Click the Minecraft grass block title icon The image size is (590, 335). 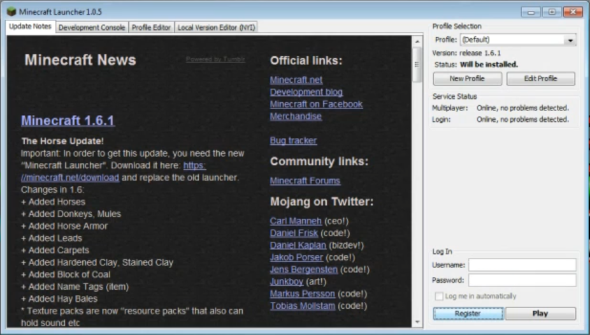point(11,11)
